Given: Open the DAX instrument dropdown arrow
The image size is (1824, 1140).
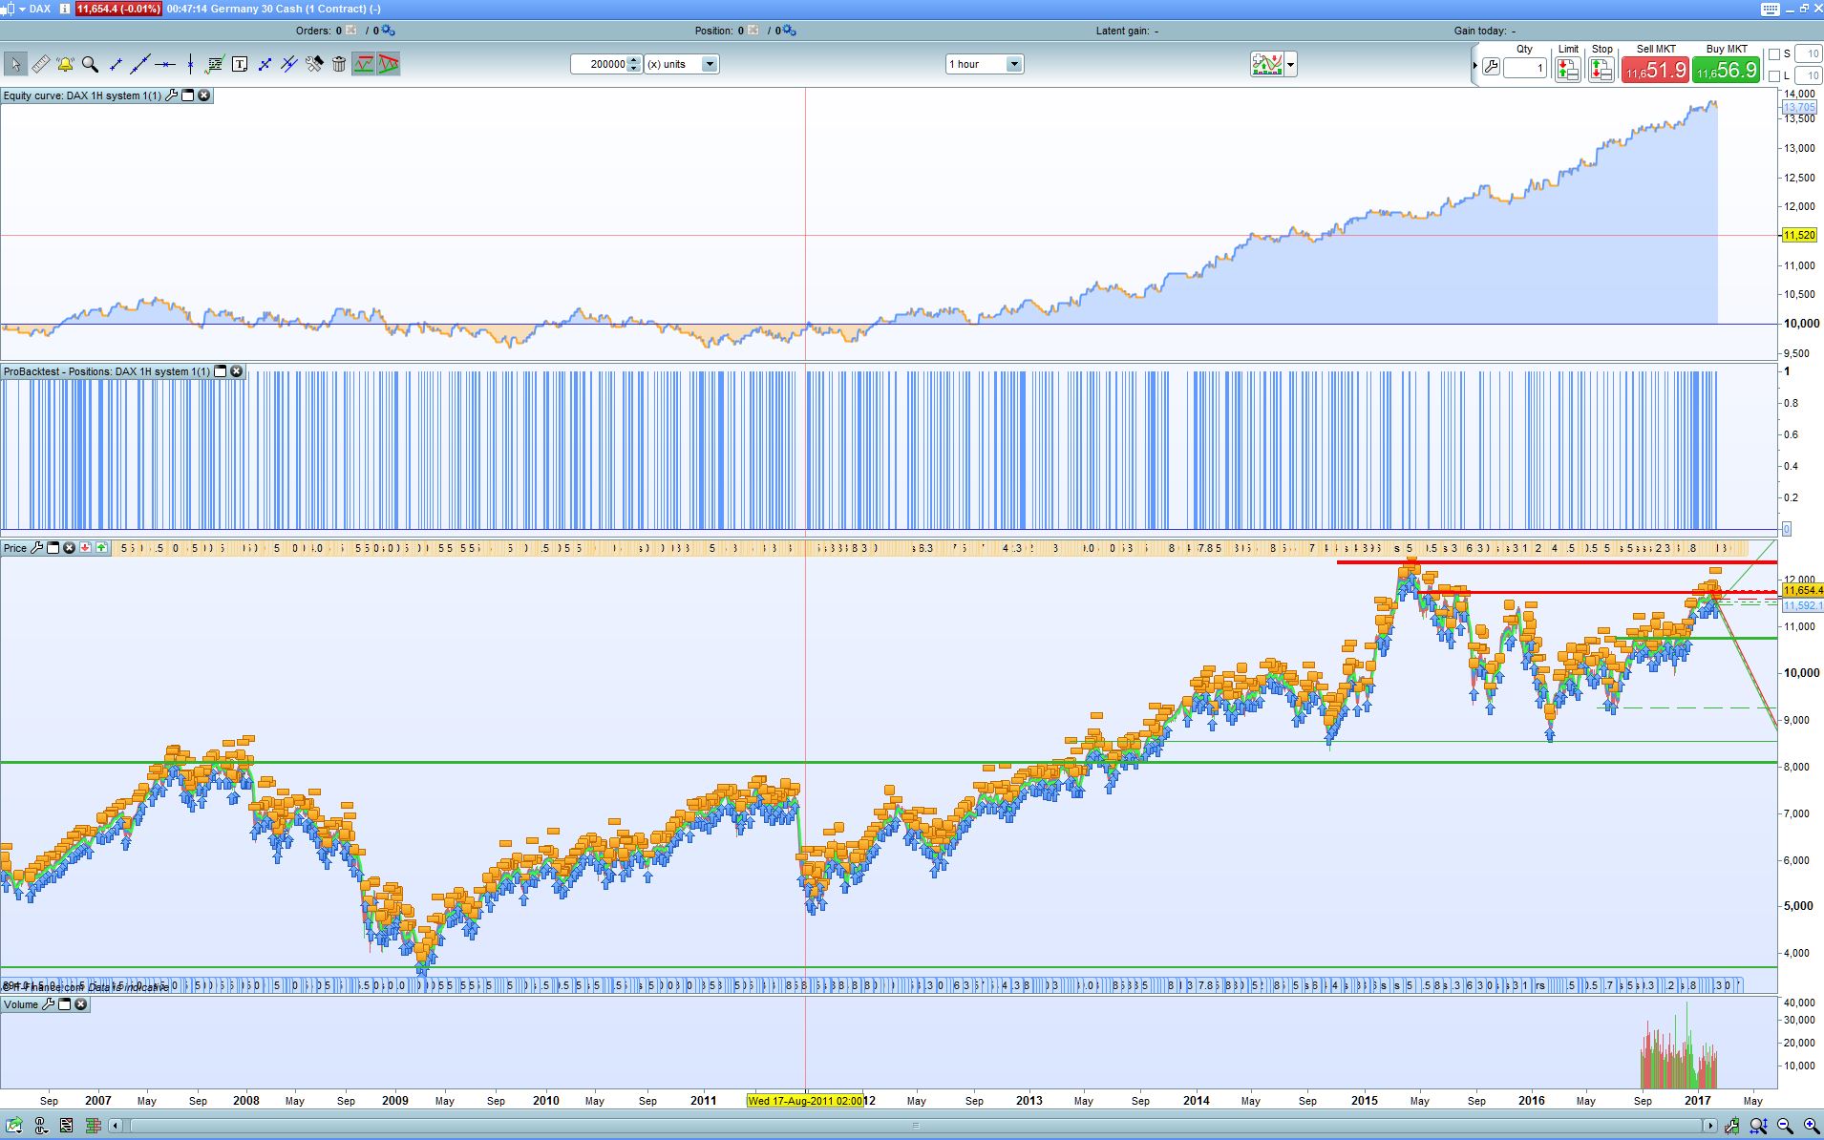Looking at the screenshot, I should [x=22, y=9].
